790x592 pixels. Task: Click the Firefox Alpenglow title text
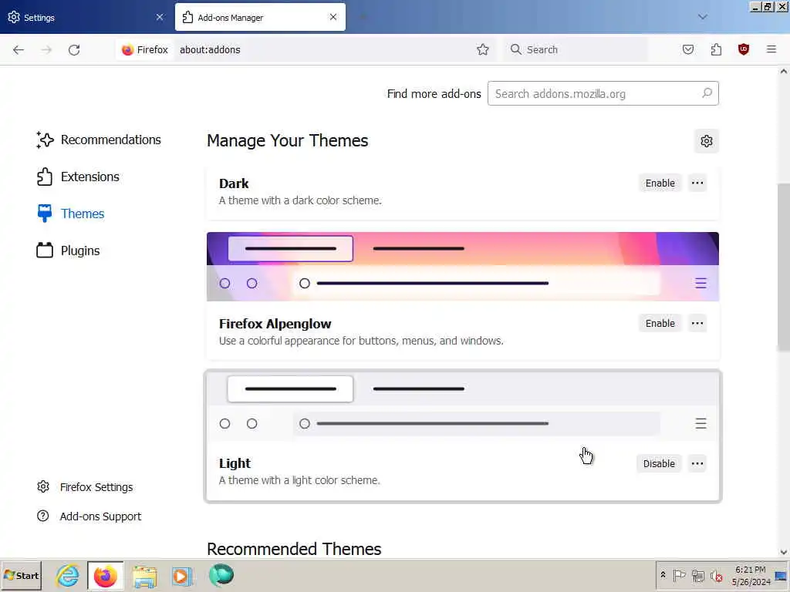pos(275,324)
